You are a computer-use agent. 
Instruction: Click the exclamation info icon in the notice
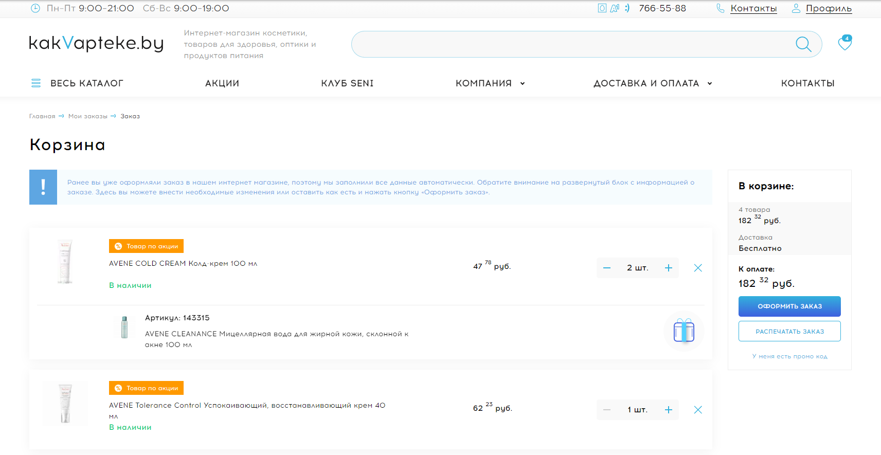click(43, 187)
